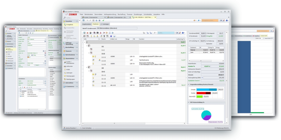Click the info circle next to Deckungsbeitrag
The width and height of the screenshot is (281, 140).
(x=202, y=78)
